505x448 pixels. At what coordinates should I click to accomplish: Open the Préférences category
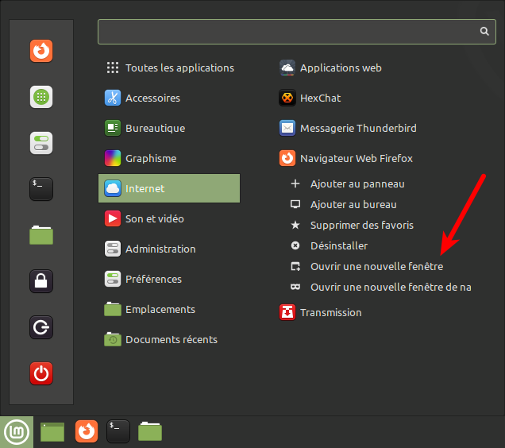coord(169,279)
